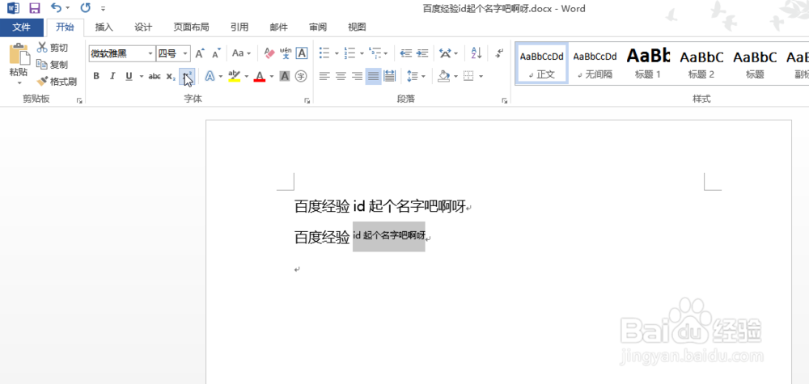Switch to the View (视图) tab
Viewport: 809px width, 384px height.
pyautogui.click(x=357, y=27)
